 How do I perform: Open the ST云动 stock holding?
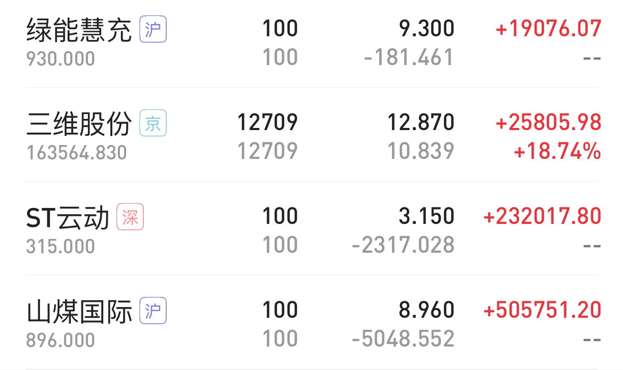(311, 229)
